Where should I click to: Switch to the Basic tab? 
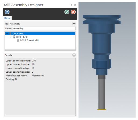(8, 18)
